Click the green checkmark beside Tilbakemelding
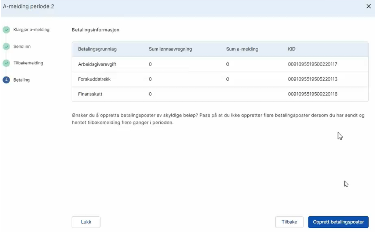 [x=6, y=63]
